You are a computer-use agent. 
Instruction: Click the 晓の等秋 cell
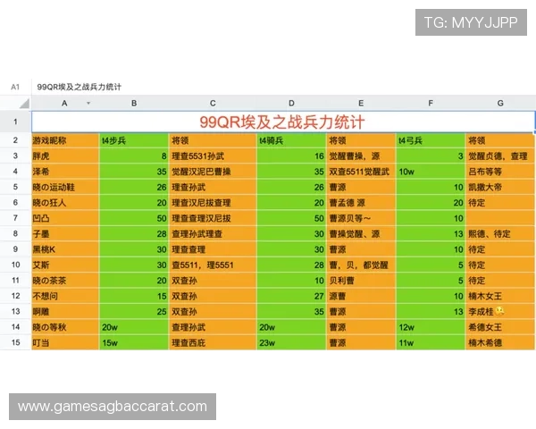[x=65, y=327]
